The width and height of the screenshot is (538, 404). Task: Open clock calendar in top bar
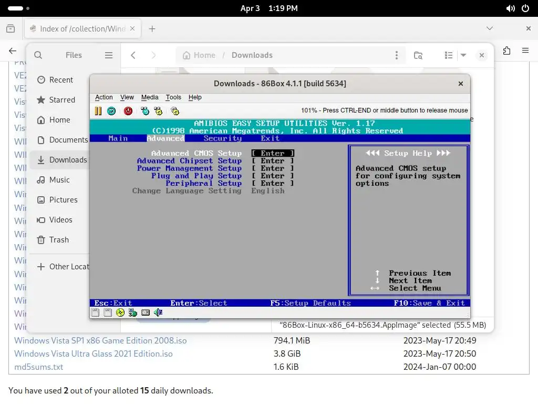pos(269,8)
